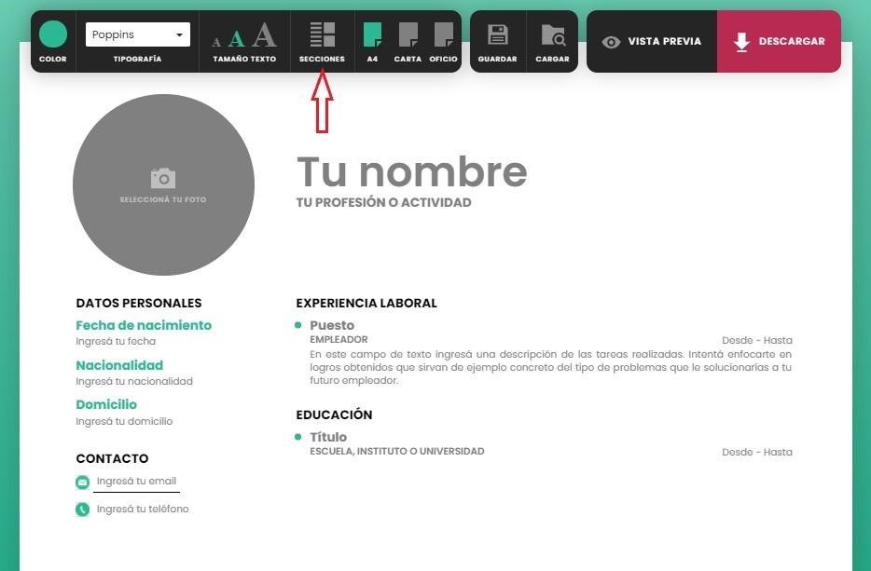The width and height of the screenshot is (871, 571).
Task: Edit 'Desde - Hasta' beside ESCUELA
Action: (757, 453)
